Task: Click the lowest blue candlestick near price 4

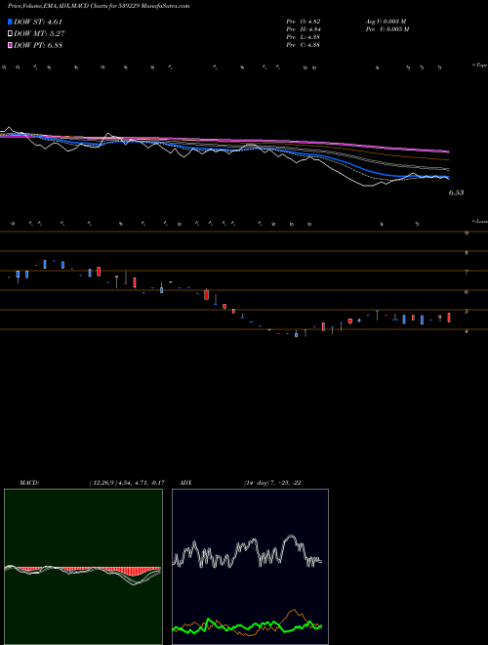Action: point(296,334)
